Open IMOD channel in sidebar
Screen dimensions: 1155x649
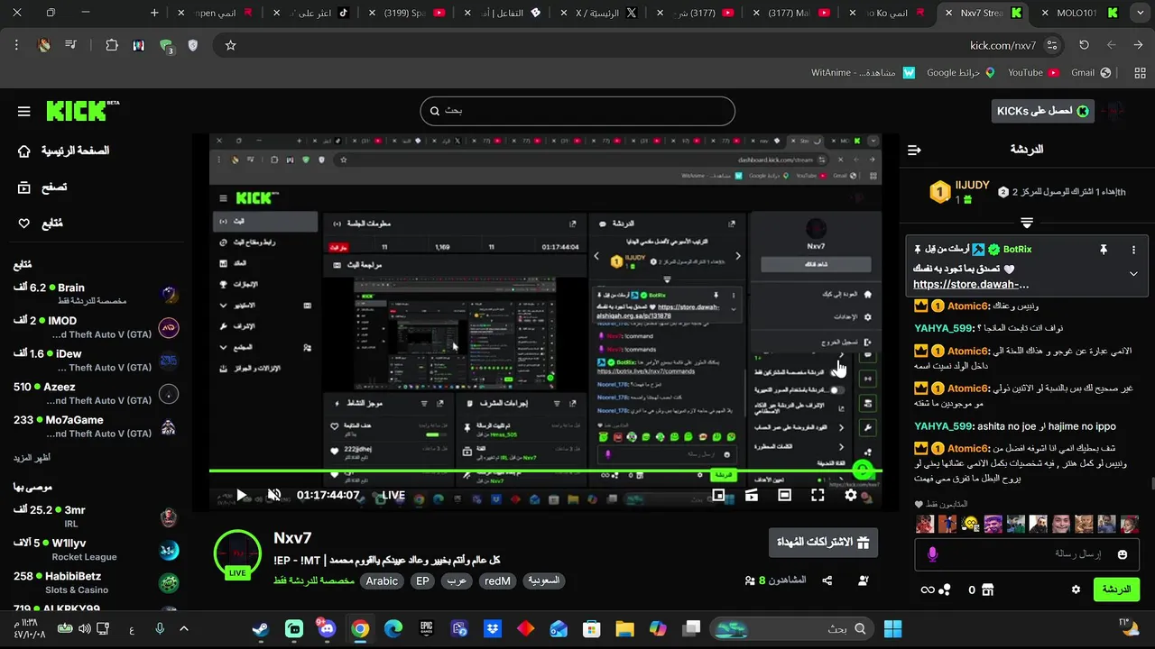coord(95,327)
